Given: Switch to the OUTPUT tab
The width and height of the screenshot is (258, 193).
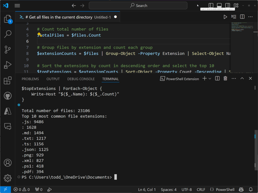Looking at the screenshot, I should (x=53, y=79).
